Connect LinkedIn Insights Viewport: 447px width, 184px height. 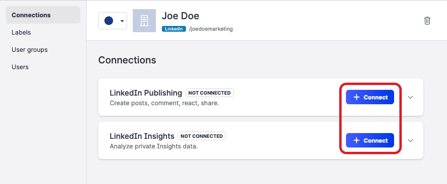click(x=370, y=140)
